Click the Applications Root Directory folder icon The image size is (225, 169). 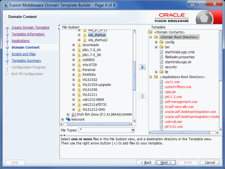tap(156, 77)
